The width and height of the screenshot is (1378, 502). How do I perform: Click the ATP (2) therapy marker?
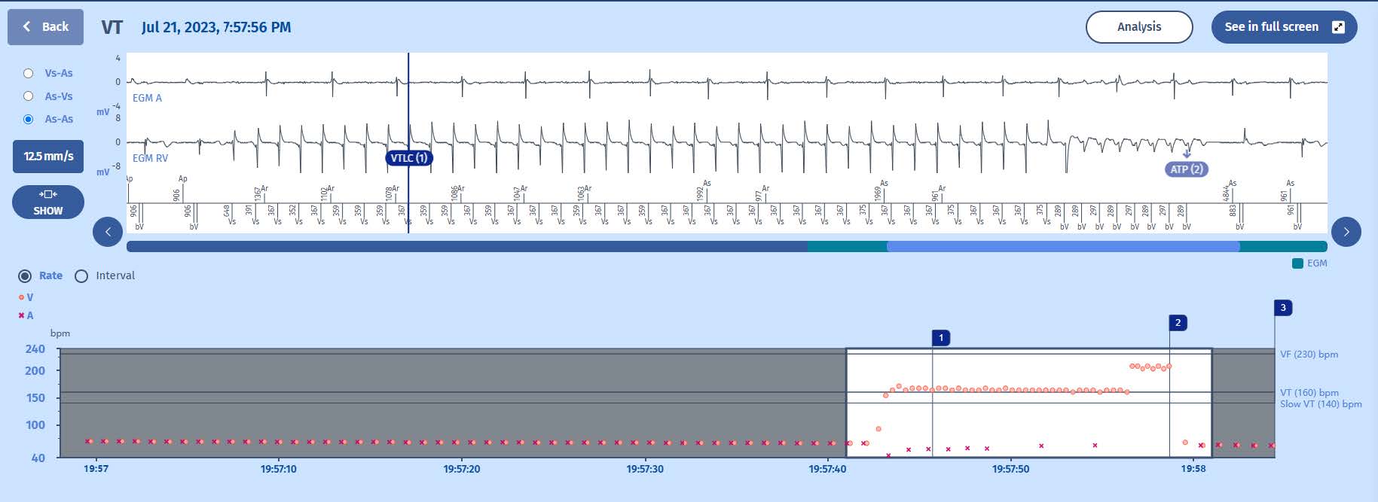coord(1186,169)
